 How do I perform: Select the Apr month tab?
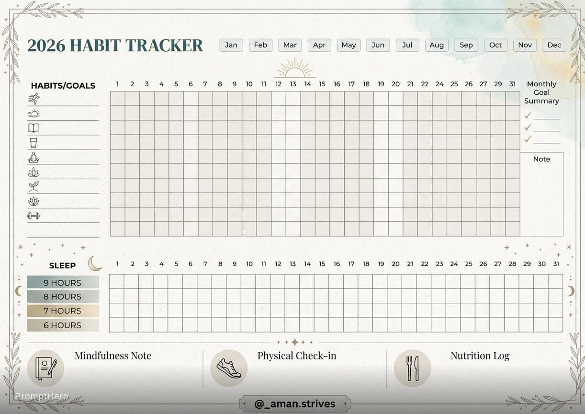tap(319, 45)
